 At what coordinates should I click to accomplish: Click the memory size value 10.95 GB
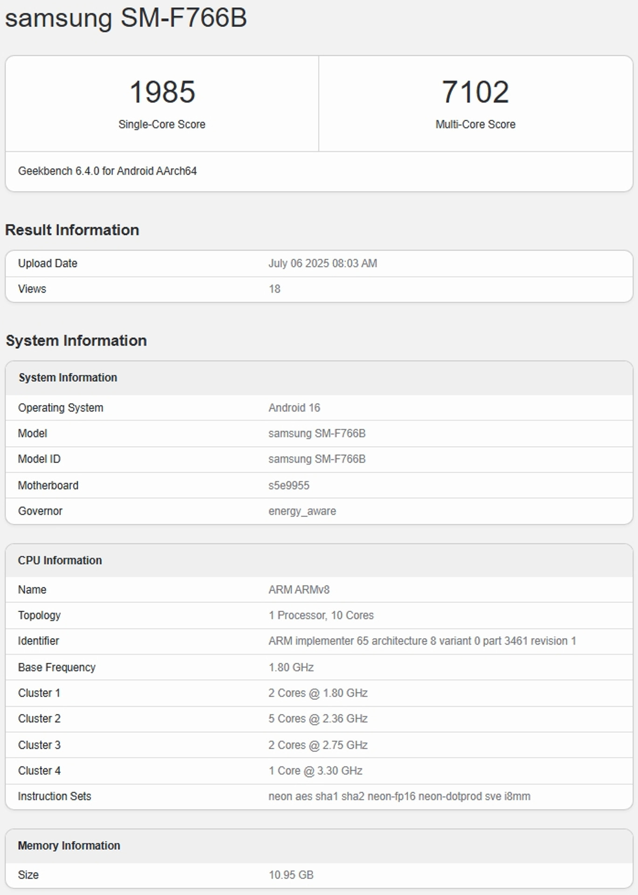(x=291, y=875)
